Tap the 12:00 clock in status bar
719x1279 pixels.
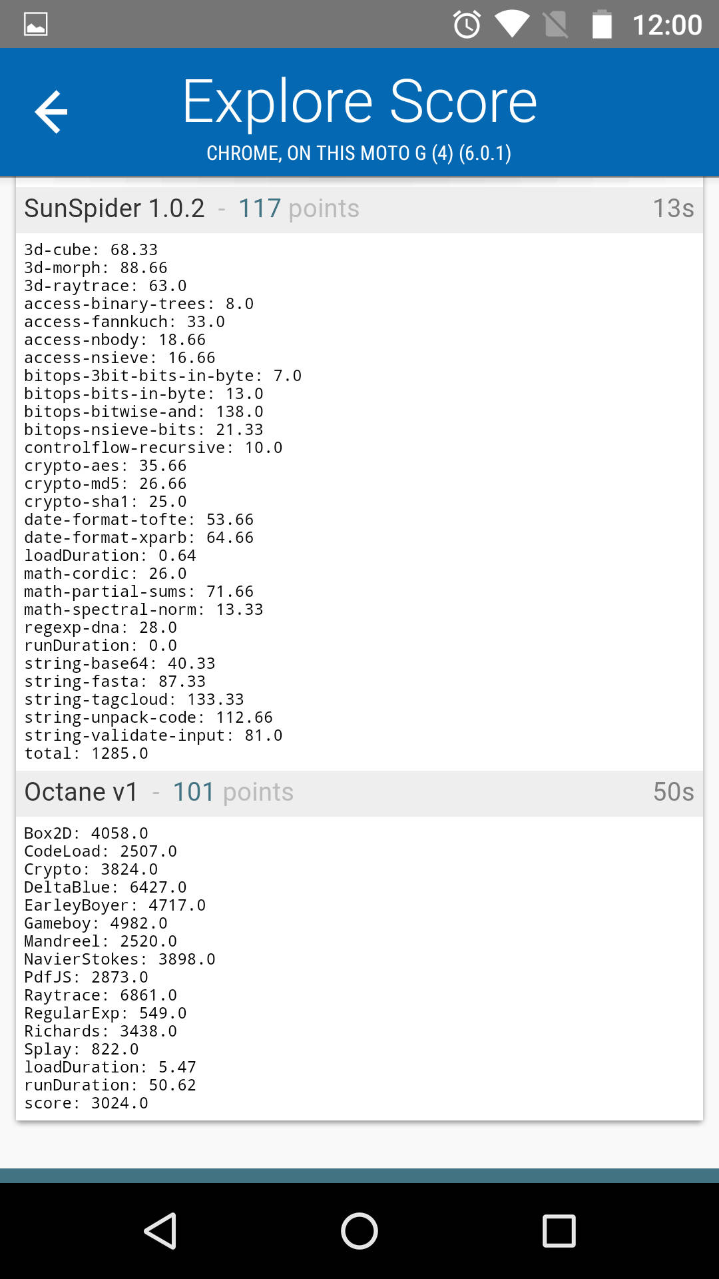click(667, 25)
